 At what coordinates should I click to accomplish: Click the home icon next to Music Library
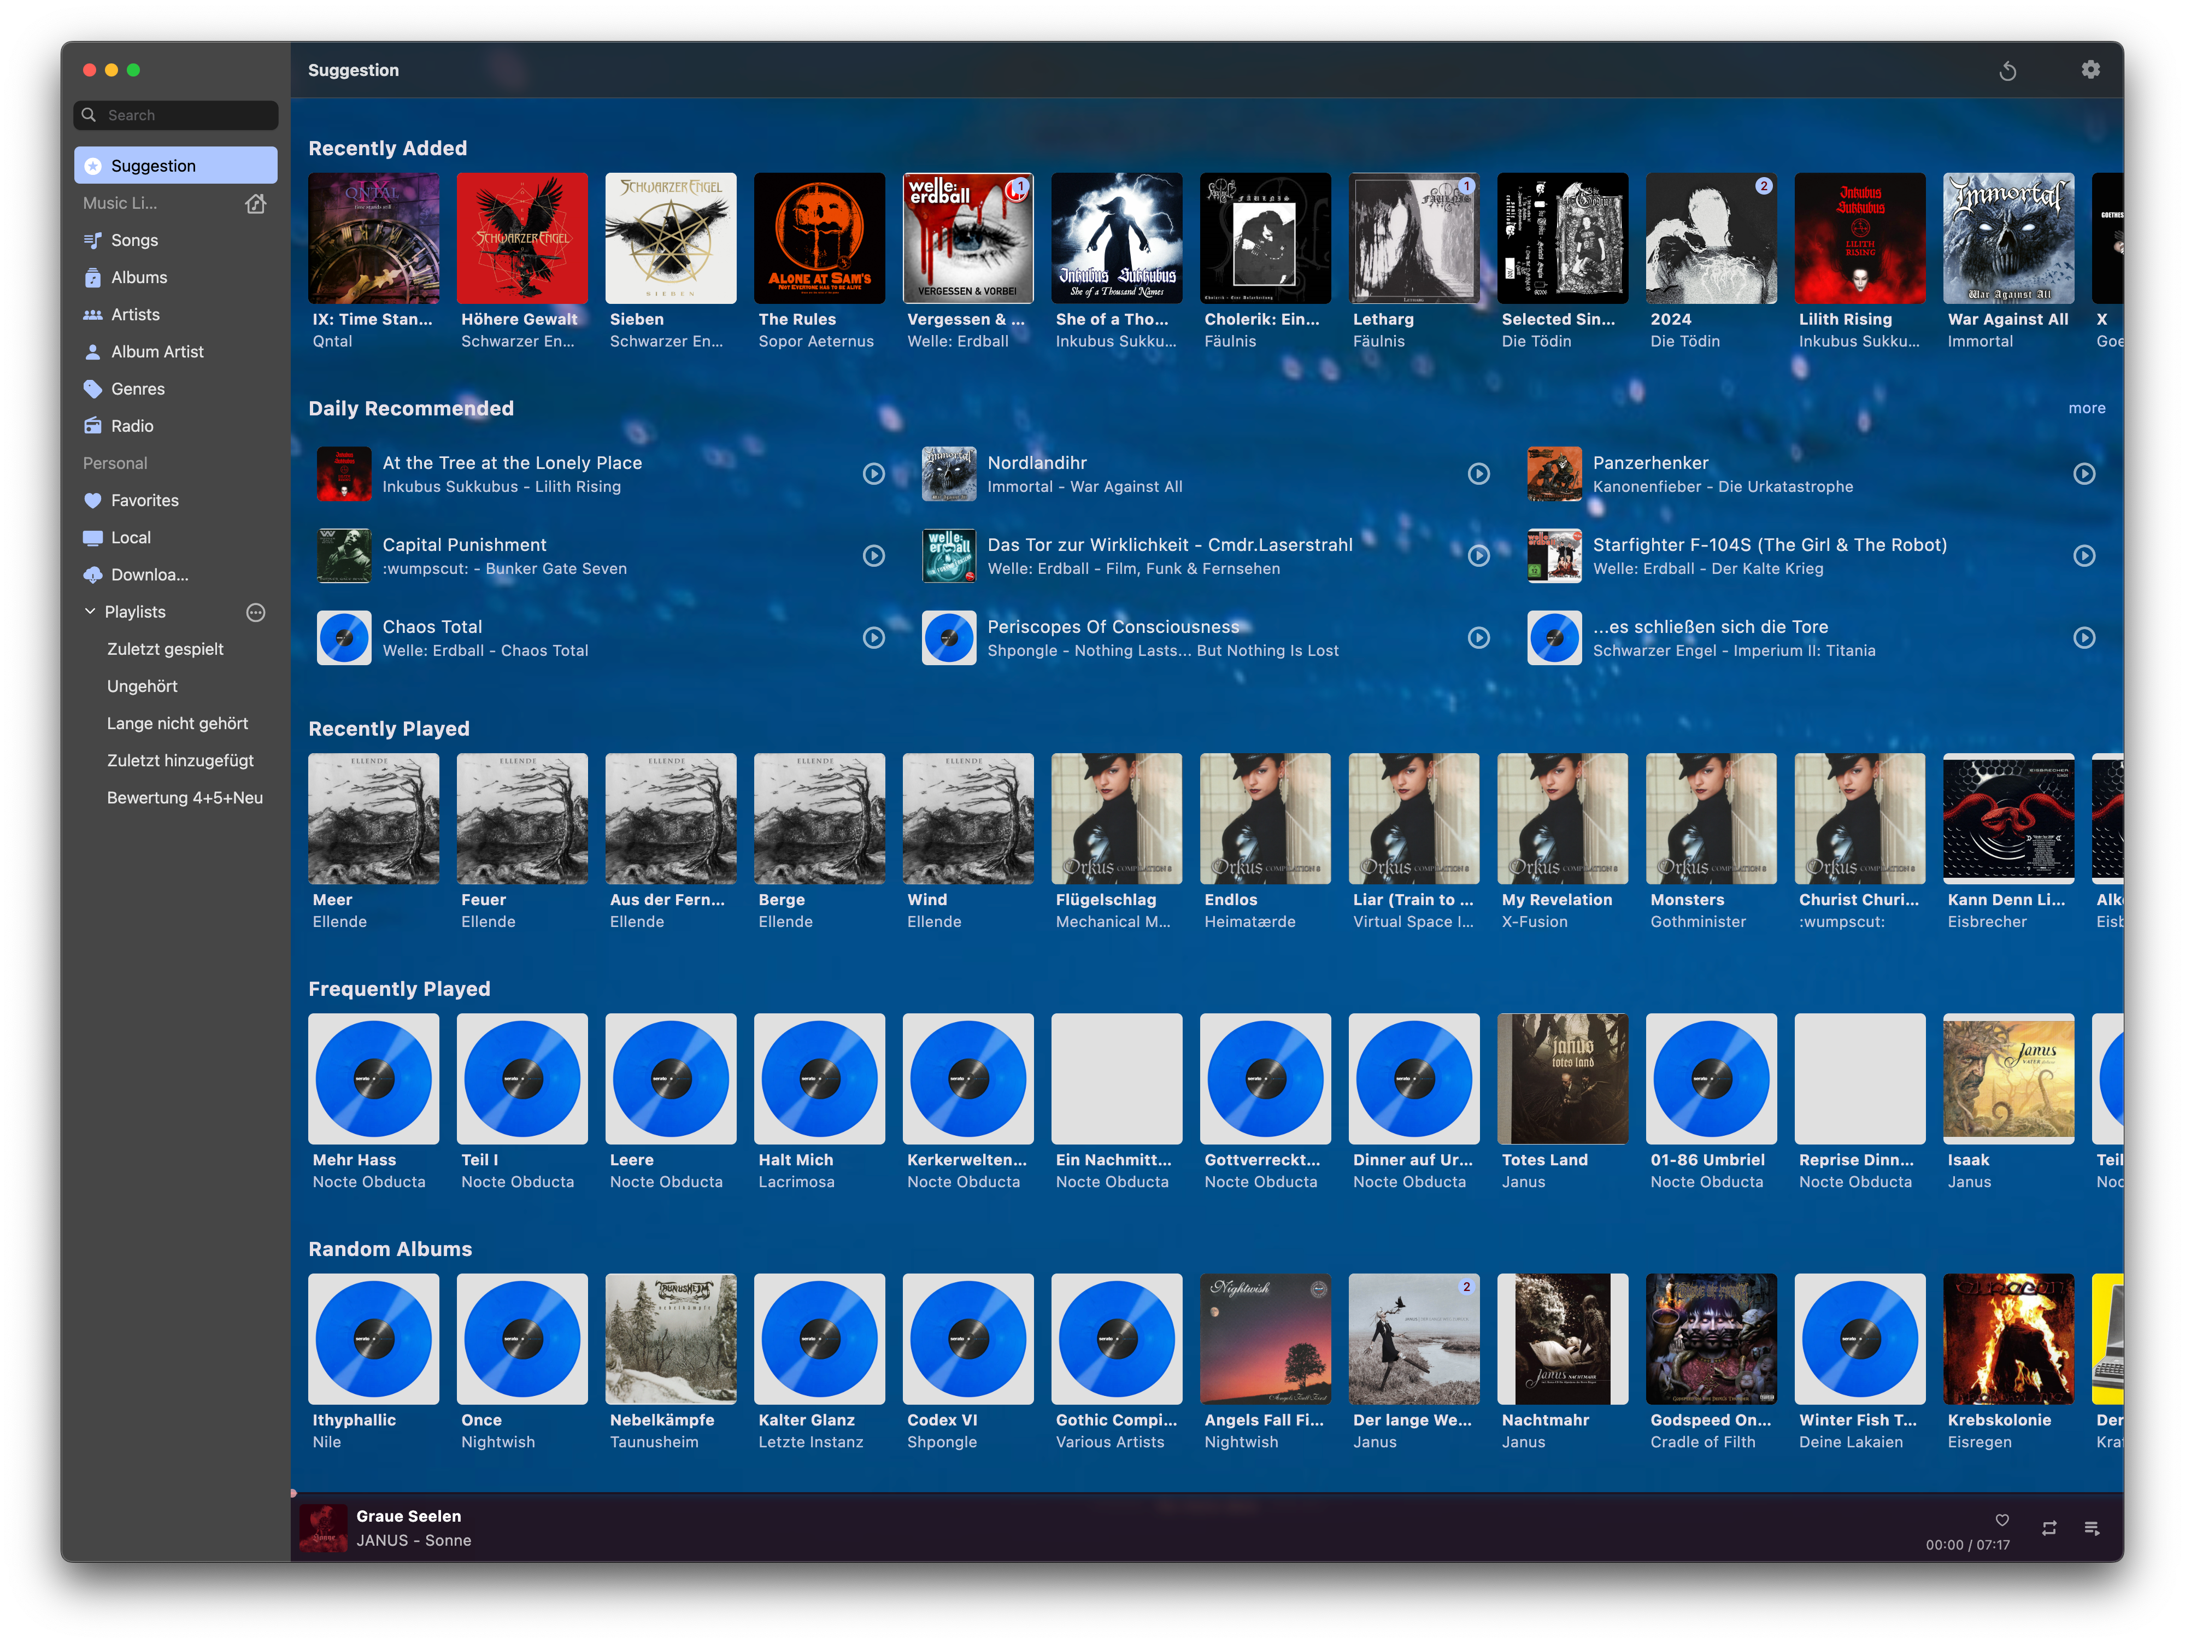(x=256, y=203)
